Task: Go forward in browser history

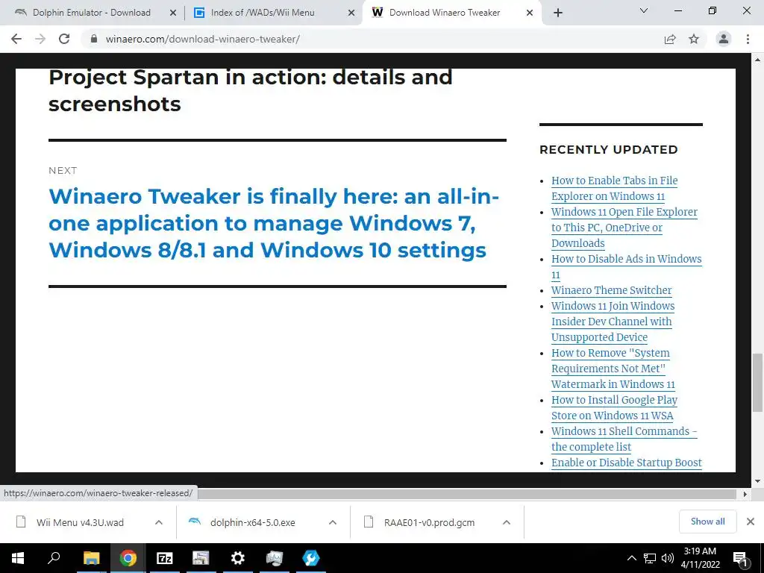Action: 40,39
